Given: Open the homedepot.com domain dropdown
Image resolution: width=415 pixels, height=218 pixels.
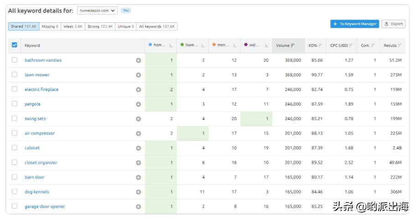Looking at the screenshot, I should coord(97,10).
